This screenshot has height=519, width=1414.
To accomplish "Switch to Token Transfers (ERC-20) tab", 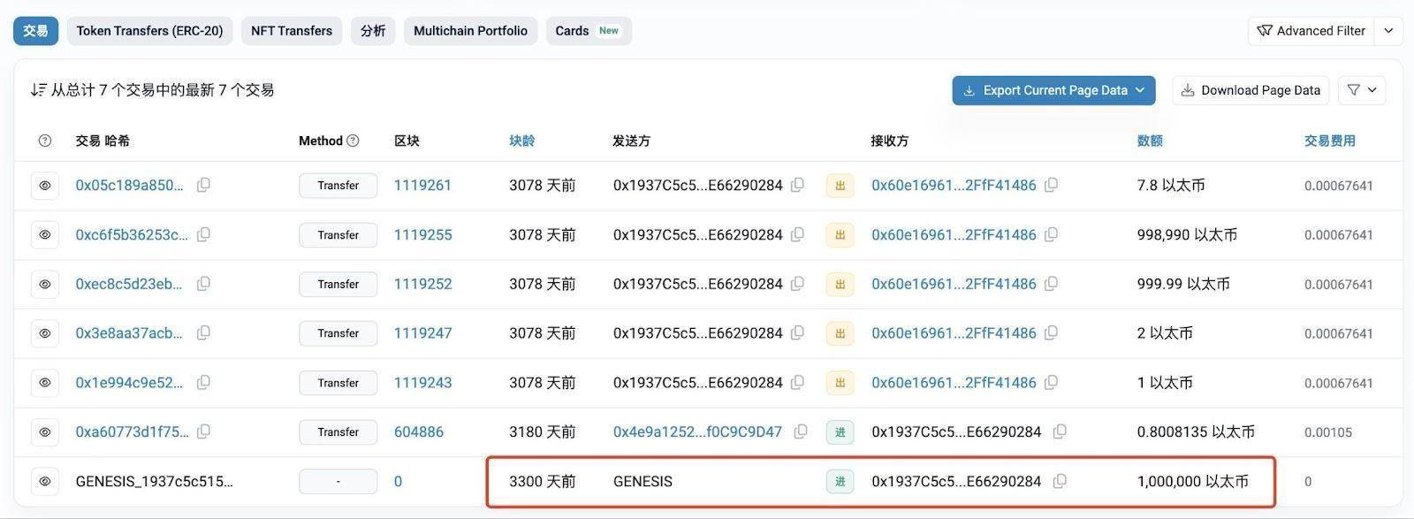I will tap(149, 31).
